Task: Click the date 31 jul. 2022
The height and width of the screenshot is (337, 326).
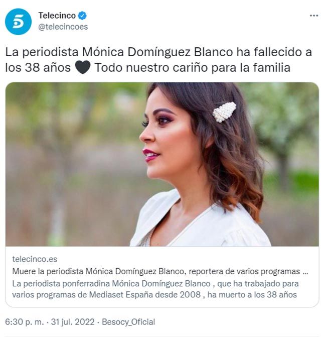Action: [x=73, y=322]
